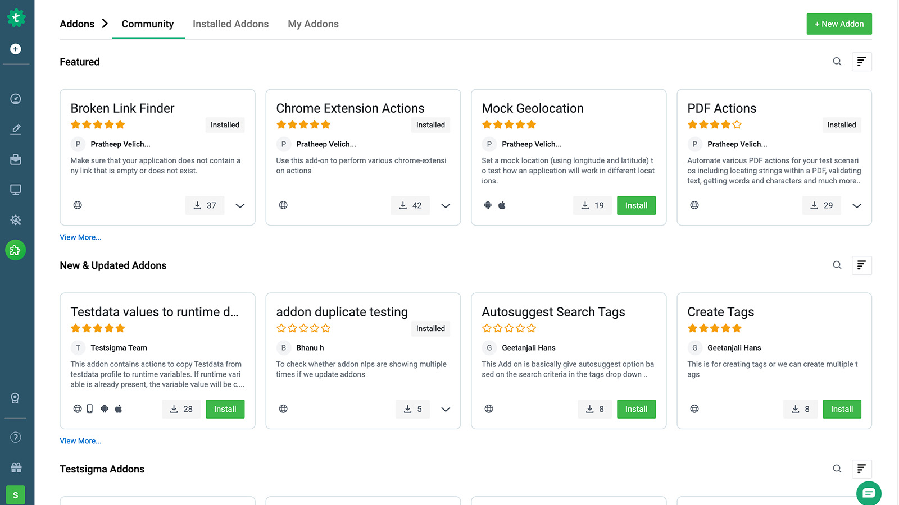Open PDF Actions addon title
The image size is (899, 505).
[722, 108]
